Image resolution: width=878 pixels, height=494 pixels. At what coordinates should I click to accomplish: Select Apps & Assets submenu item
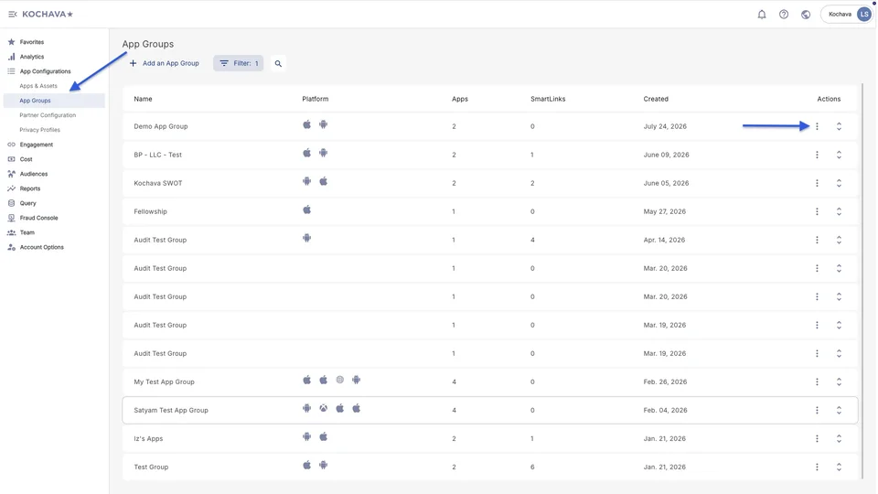[x=38, y=86]
